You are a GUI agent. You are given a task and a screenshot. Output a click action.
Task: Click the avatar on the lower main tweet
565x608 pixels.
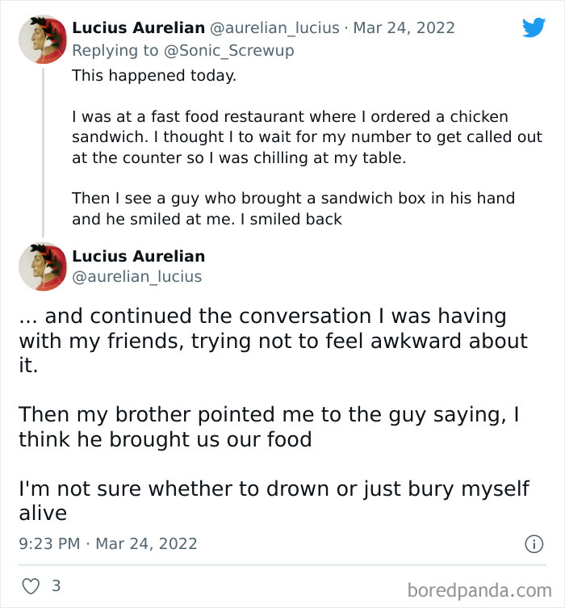(x=43, y=266)
